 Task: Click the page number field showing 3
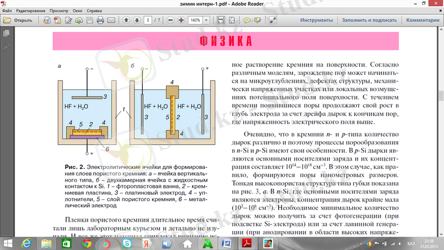148,20
